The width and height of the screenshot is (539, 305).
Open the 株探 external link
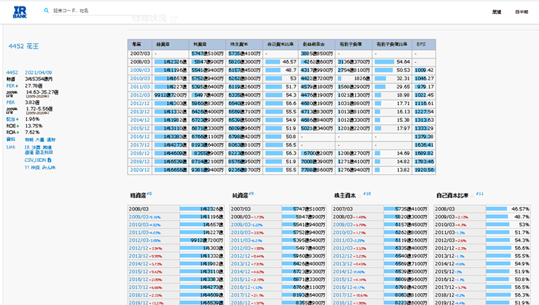point(35,168)
